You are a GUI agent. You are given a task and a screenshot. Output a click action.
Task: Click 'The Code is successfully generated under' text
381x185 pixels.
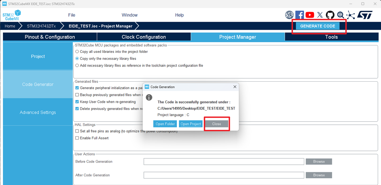194,102
